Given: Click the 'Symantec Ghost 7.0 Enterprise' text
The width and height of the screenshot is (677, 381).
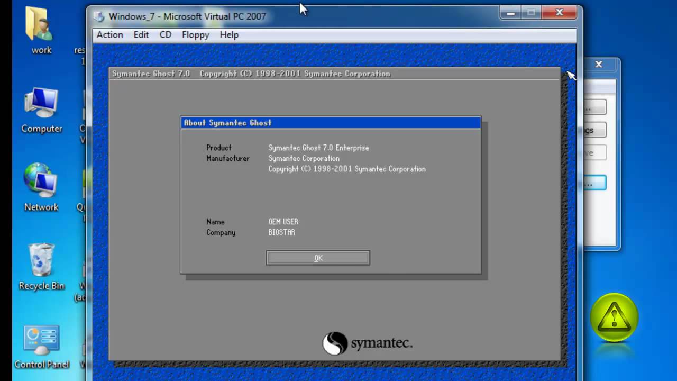Looking at the screenshot, I should click(x=318, y=148).
